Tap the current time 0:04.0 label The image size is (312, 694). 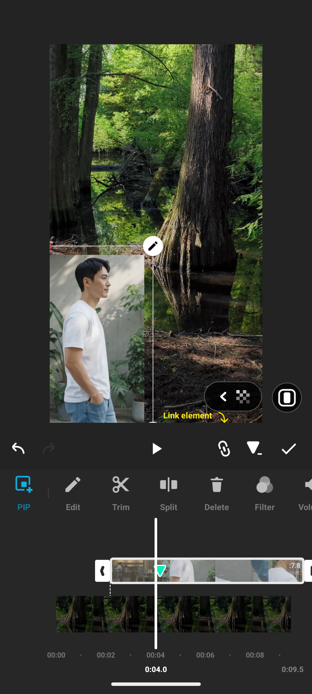[x=156, y=669]
